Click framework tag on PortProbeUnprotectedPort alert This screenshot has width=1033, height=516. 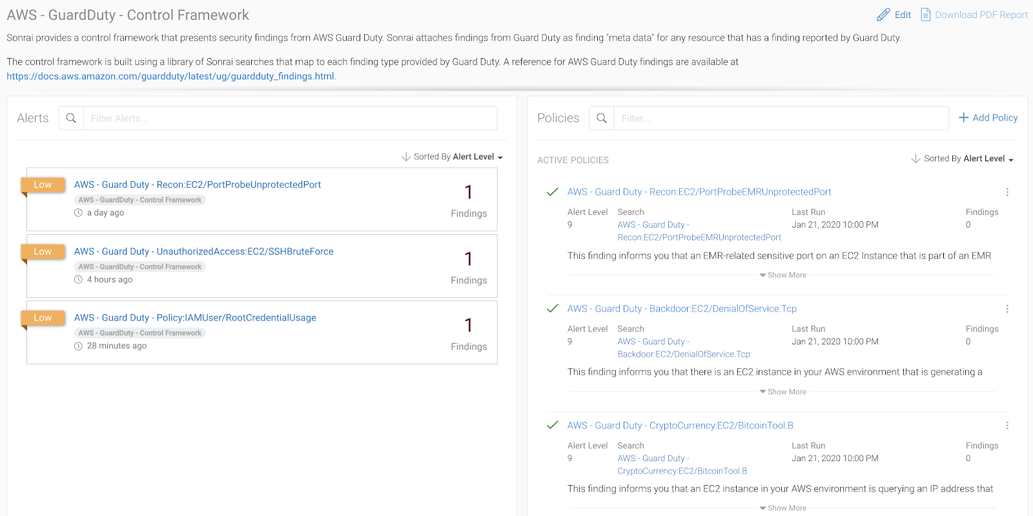140,200
